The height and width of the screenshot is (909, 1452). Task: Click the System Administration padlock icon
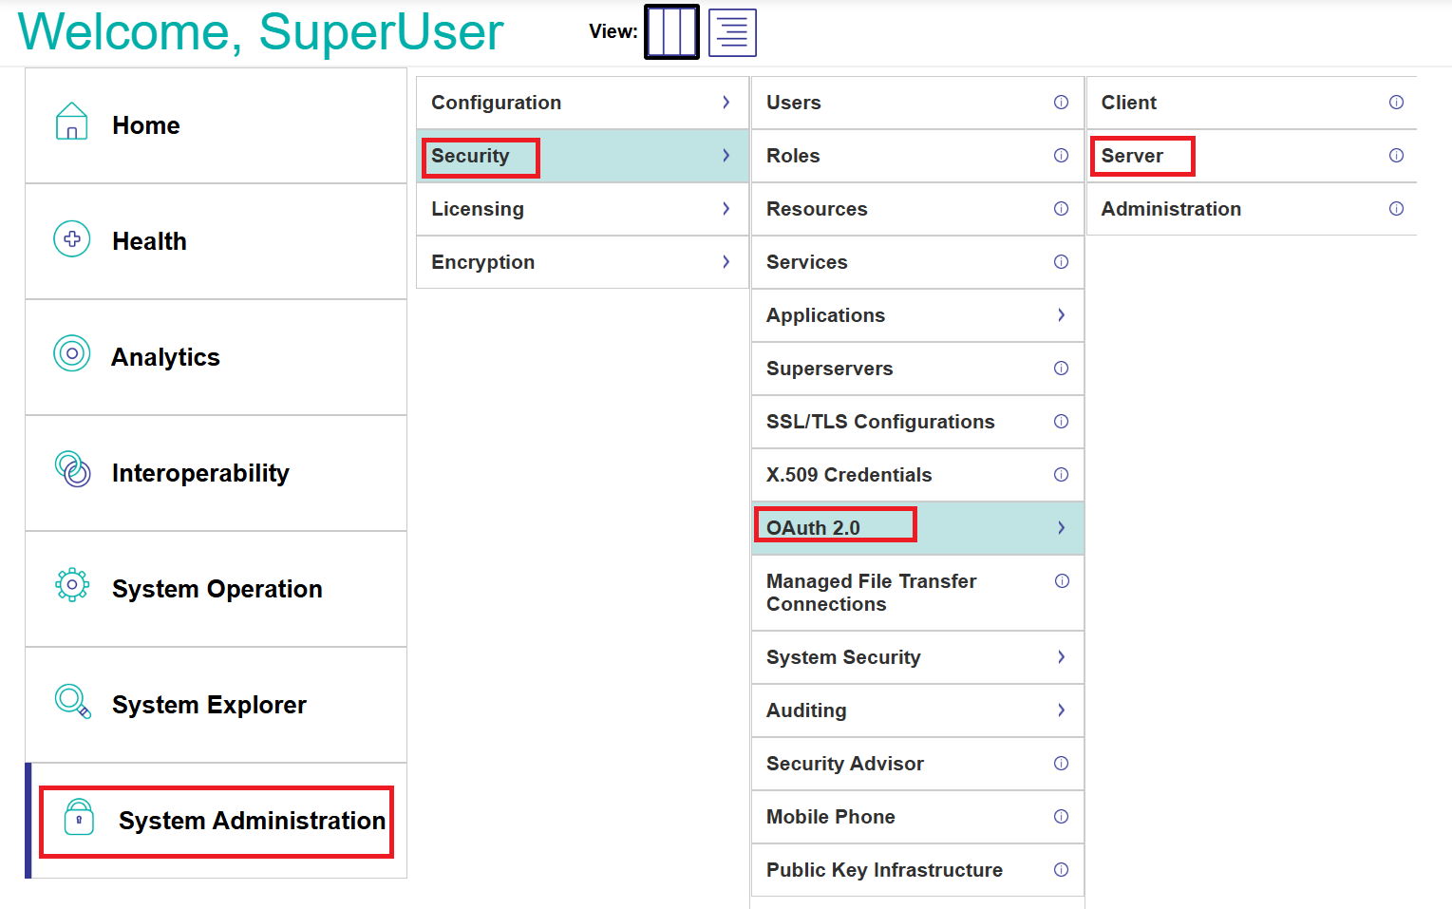click(x=79, y=818)
